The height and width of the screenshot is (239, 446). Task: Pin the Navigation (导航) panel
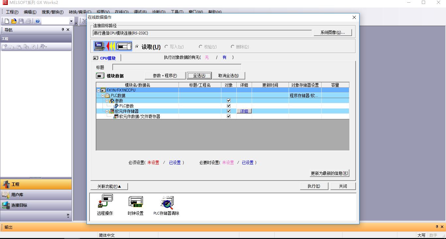[63, 30]
